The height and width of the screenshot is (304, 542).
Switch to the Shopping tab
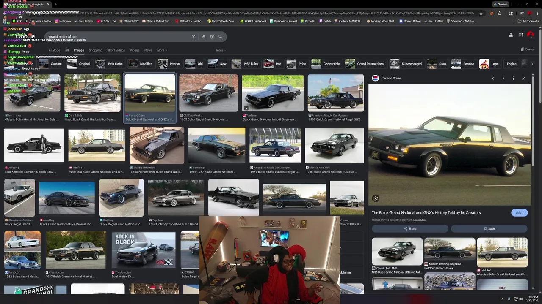click(95, 50)
